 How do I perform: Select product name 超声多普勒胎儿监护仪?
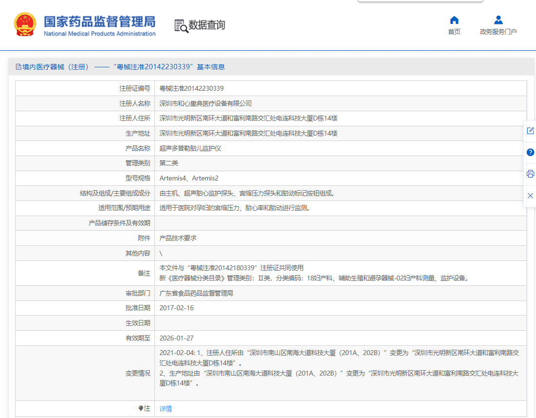click(x=190, y=148)
